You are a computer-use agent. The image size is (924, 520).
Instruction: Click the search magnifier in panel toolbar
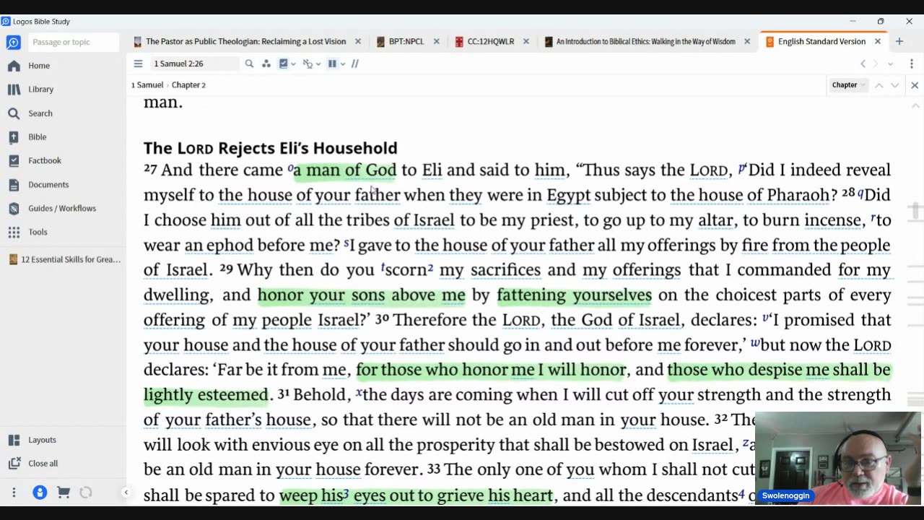pyautogui.click(x=249, y=64)
